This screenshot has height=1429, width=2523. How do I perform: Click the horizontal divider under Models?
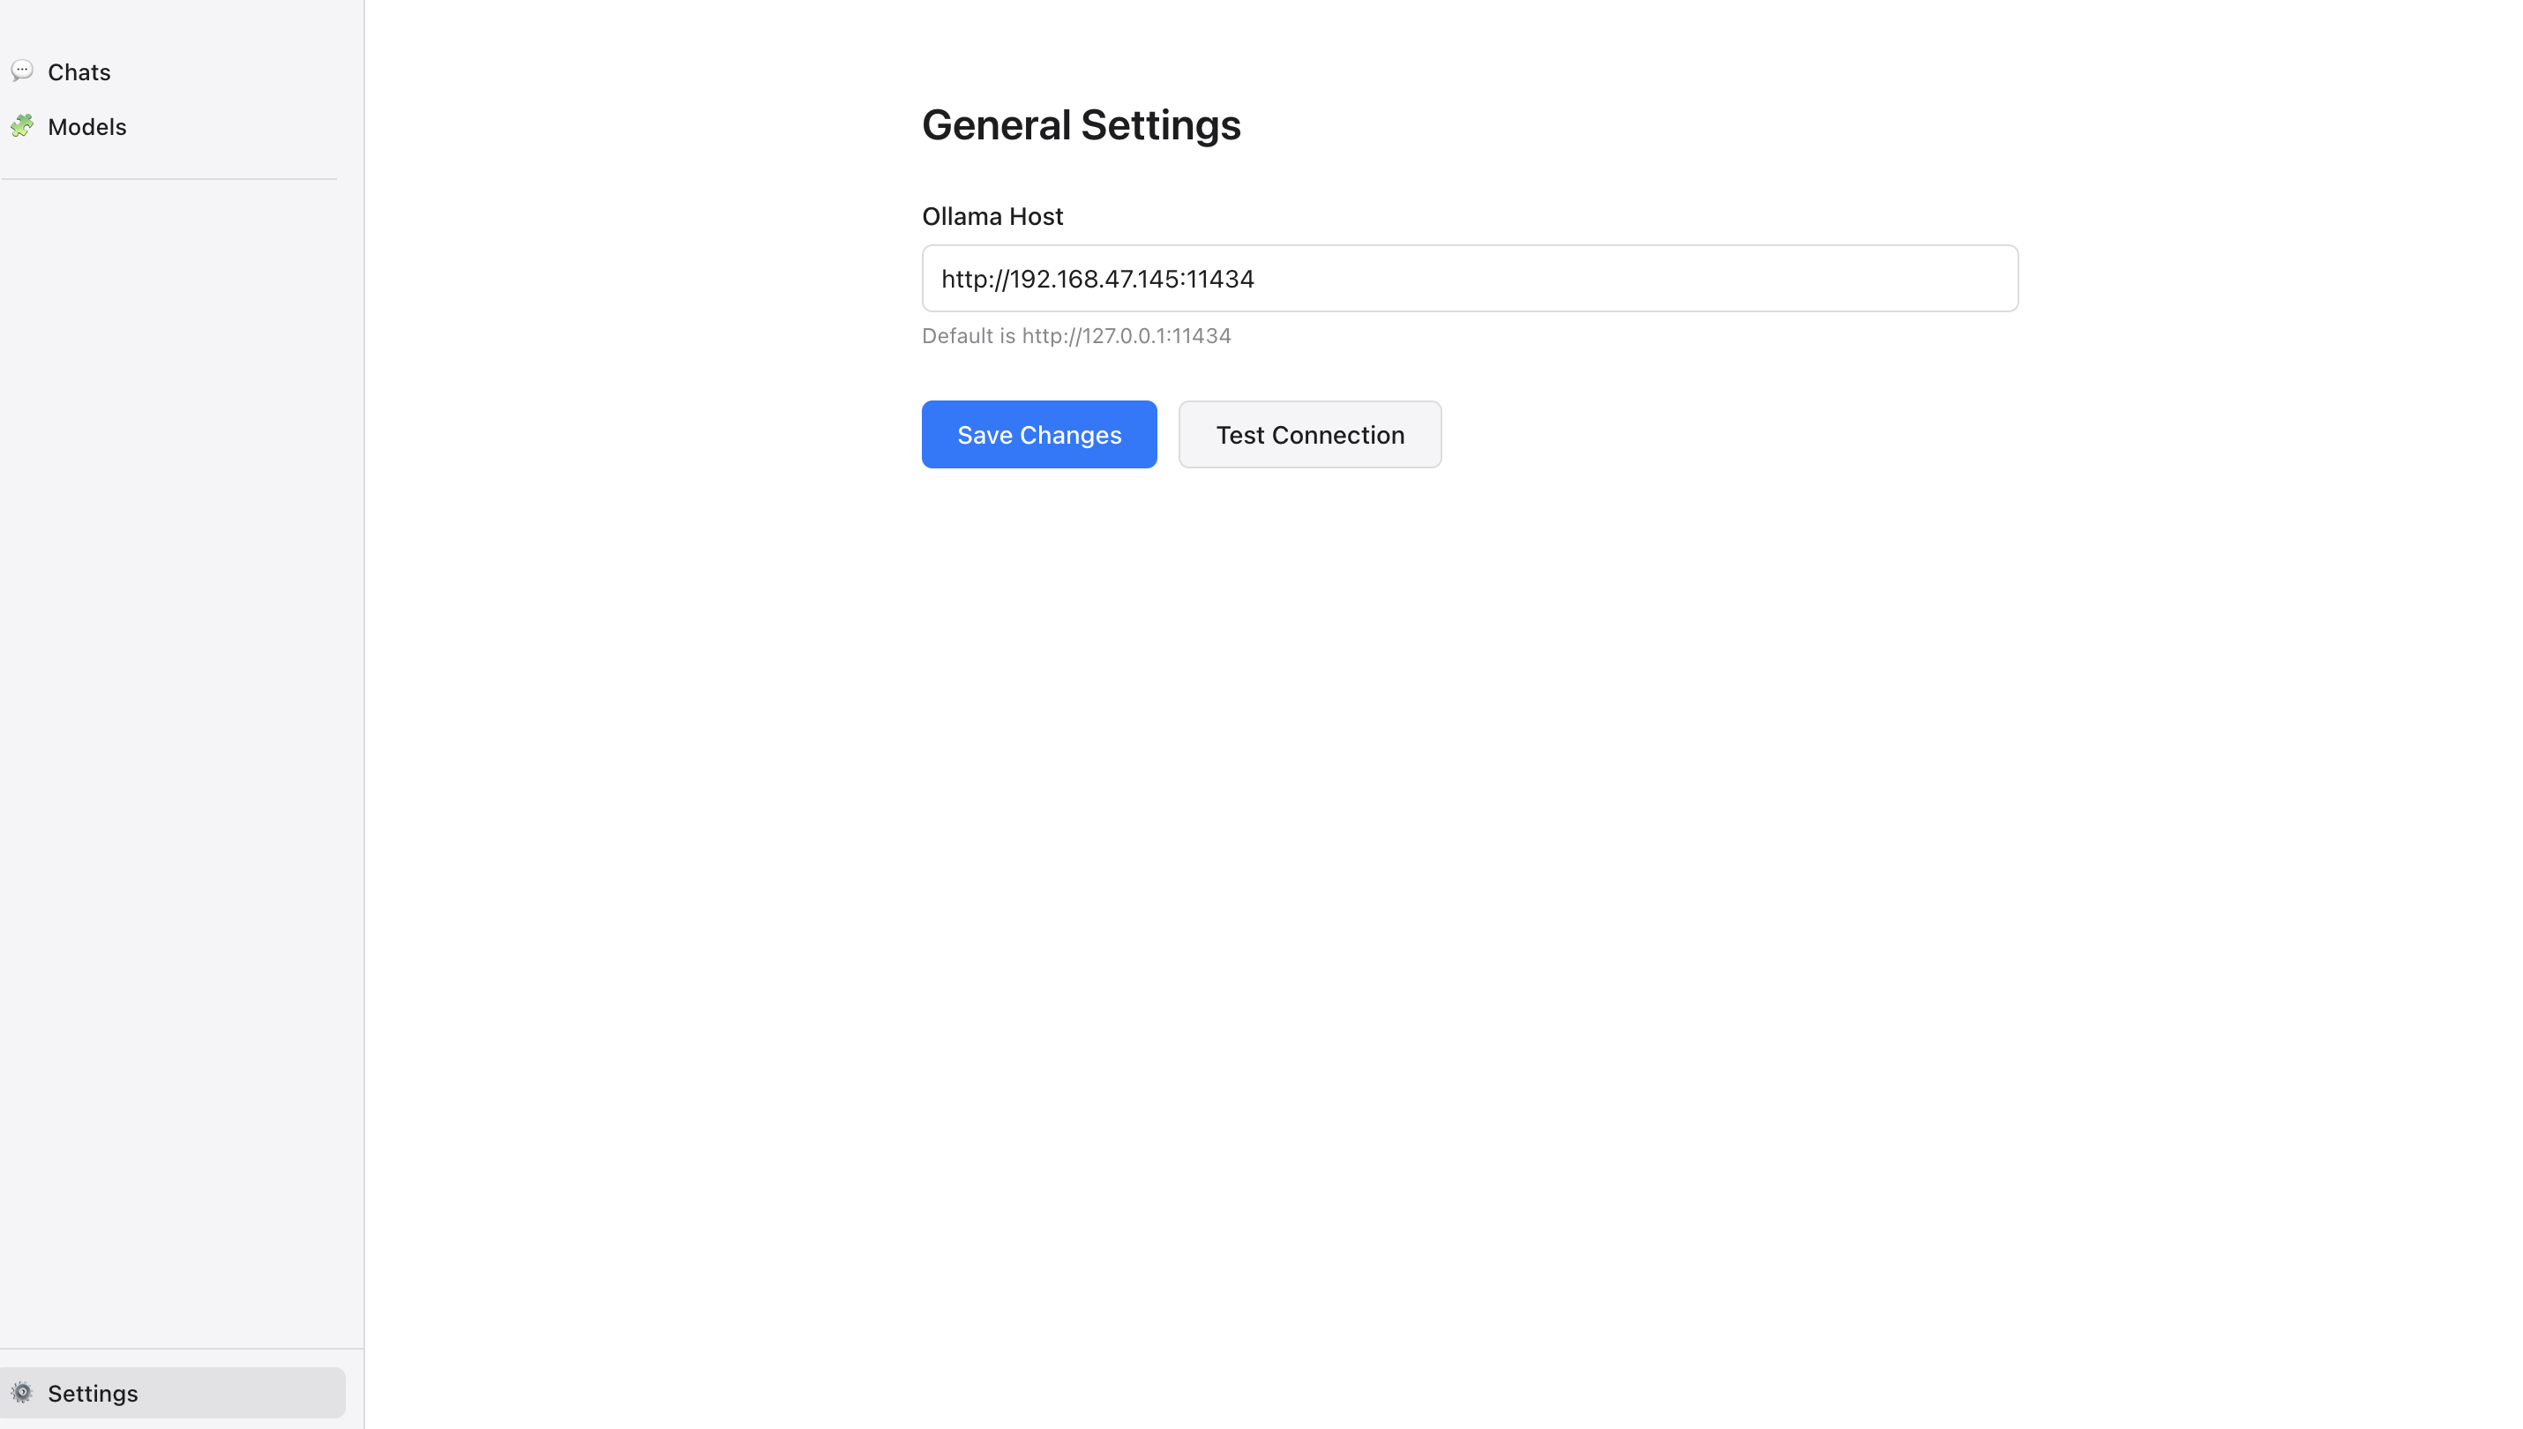168,178
